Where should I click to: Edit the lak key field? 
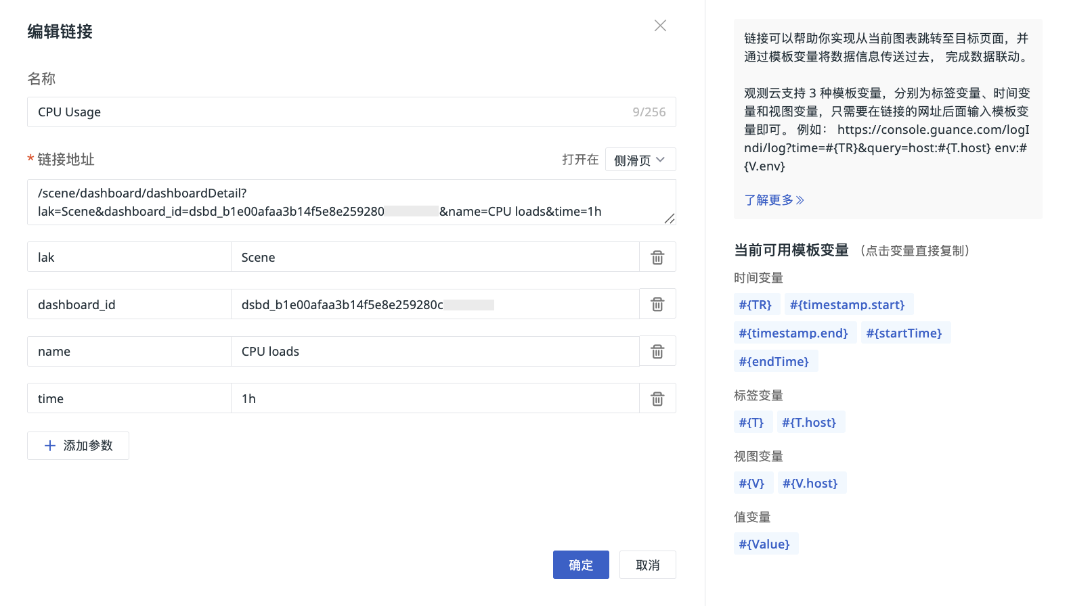[129, 257]
